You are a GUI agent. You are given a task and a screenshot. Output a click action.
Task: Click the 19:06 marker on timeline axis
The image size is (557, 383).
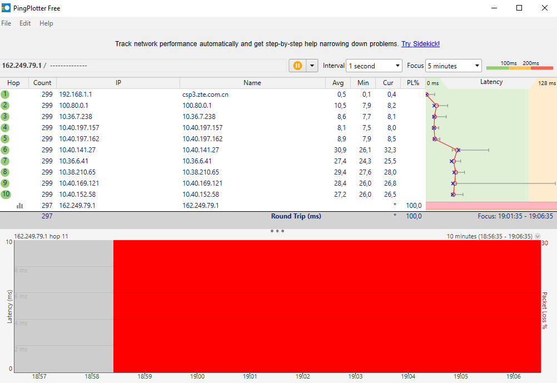coord(513,376)
